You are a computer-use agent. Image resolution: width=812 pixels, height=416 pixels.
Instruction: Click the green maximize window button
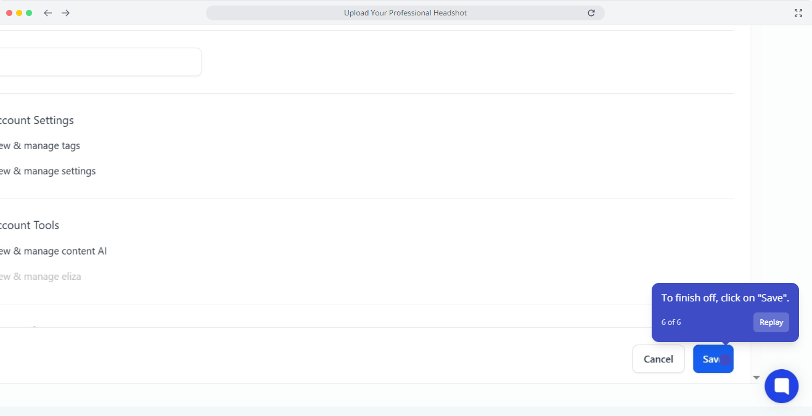click(x=29, y=13)
